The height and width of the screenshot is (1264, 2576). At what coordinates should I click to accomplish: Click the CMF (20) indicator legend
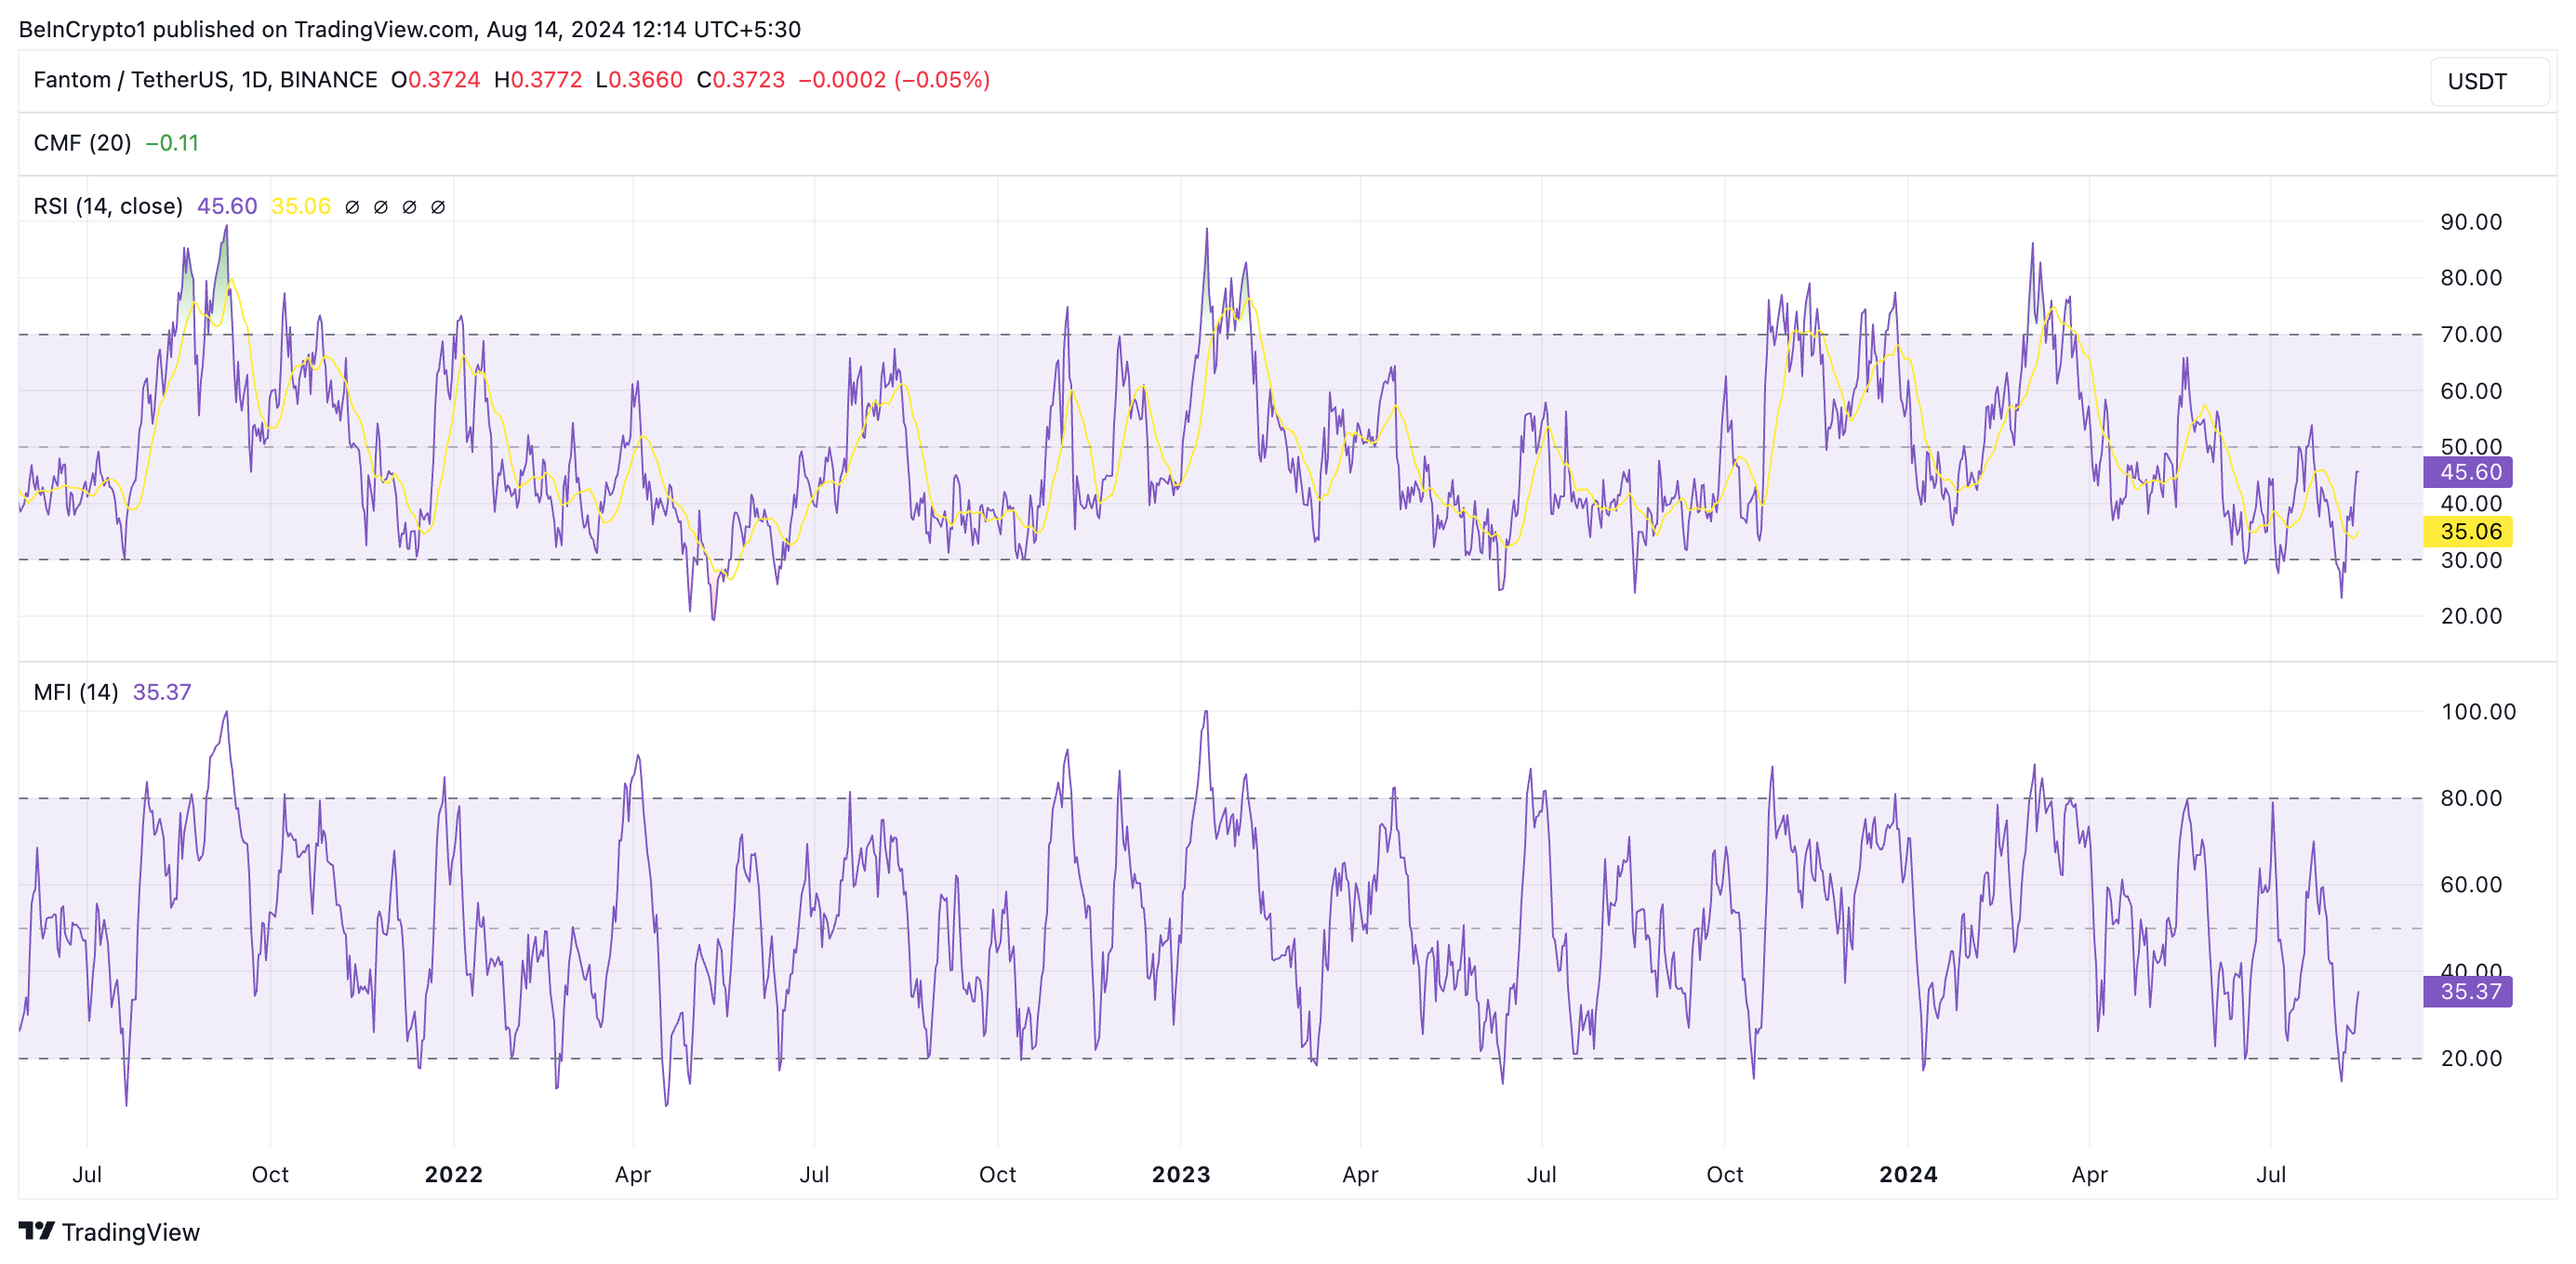click(x=82, y=143)
